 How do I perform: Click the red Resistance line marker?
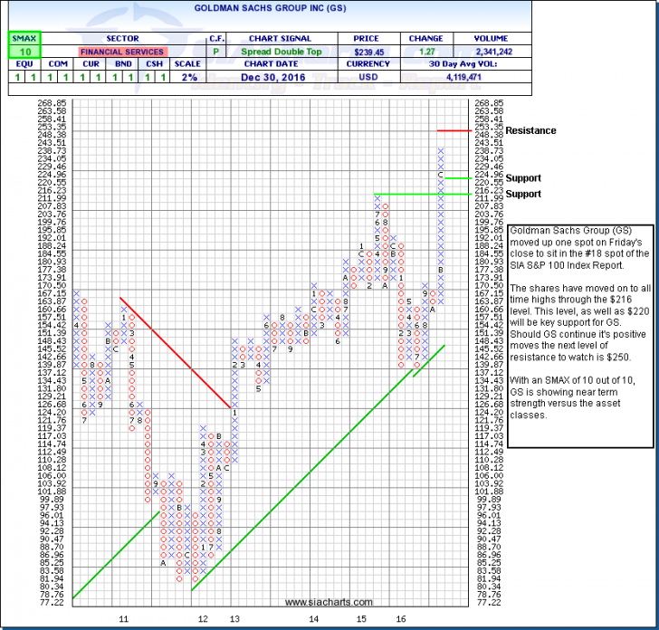(480, 130)
